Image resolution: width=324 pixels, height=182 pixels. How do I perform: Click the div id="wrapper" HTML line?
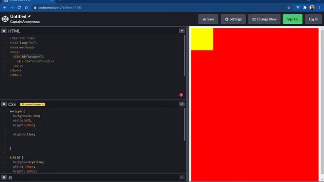(28, 57)
